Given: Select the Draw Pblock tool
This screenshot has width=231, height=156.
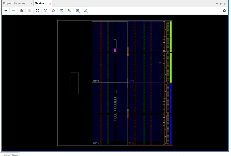Looking at the screenshot, I should click(x=69, y=11).
